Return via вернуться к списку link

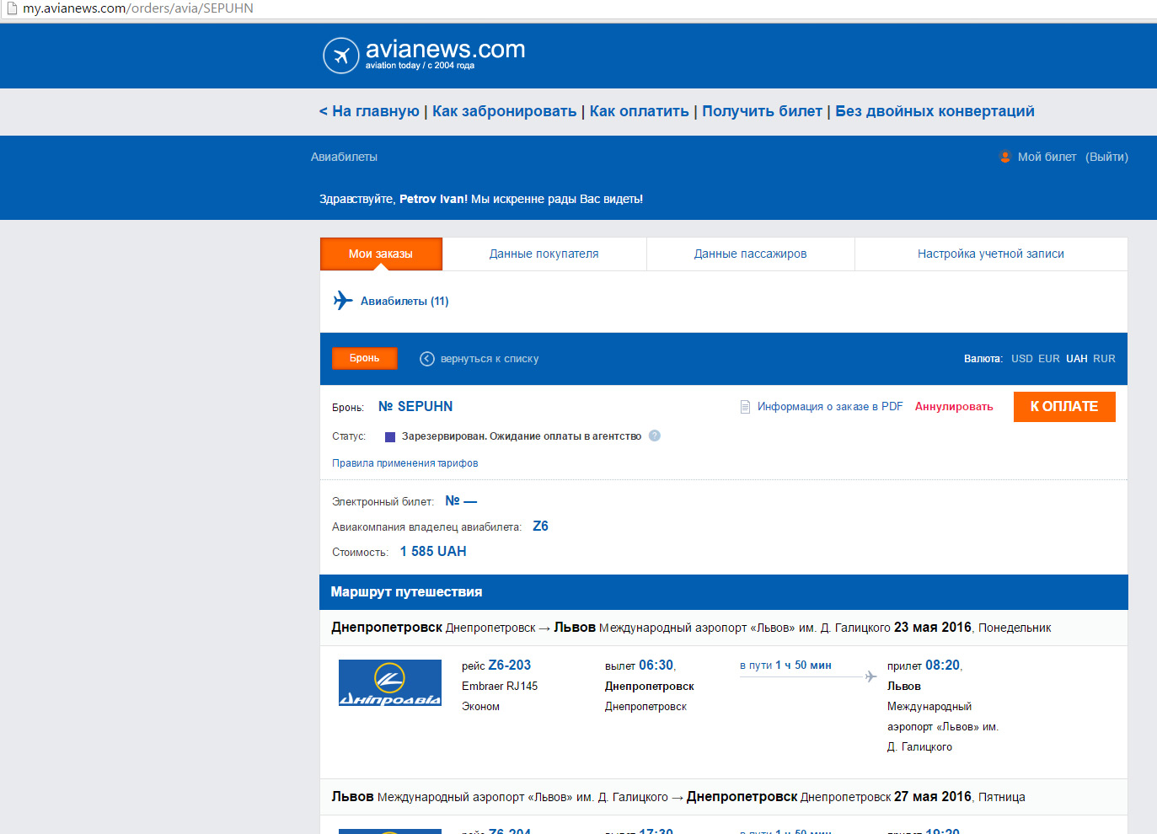click(490, 359)
